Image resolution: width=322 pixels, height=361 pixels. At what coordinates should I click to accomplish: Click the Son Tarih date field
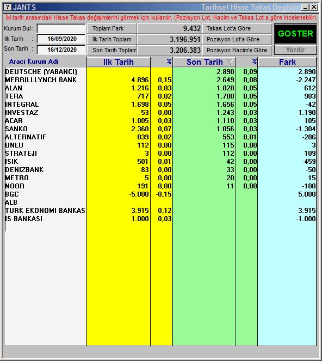(61, 50)
